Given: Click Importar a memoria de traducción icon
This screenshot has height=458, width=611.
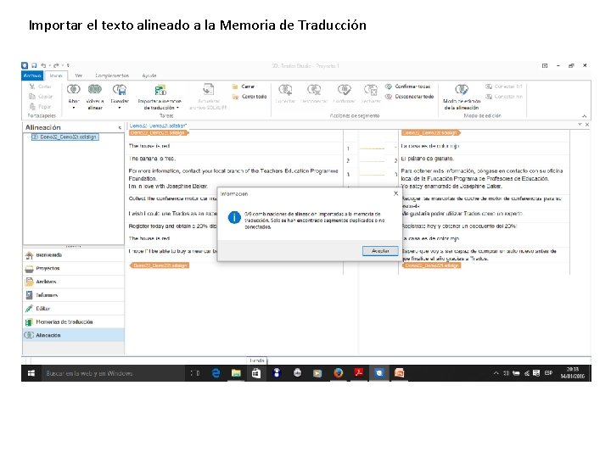Looking at the screenshot, I should coord(160,90).
